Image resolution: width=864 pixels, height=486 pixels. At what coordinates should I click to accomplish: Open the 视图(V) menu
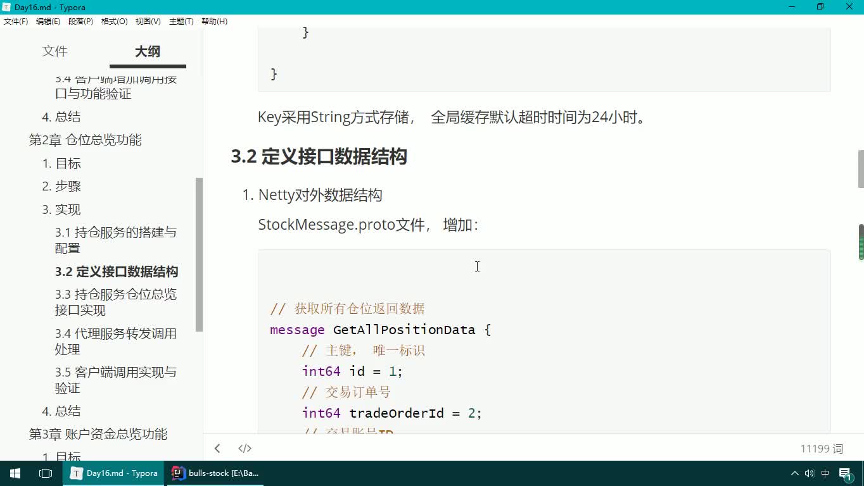148,22
